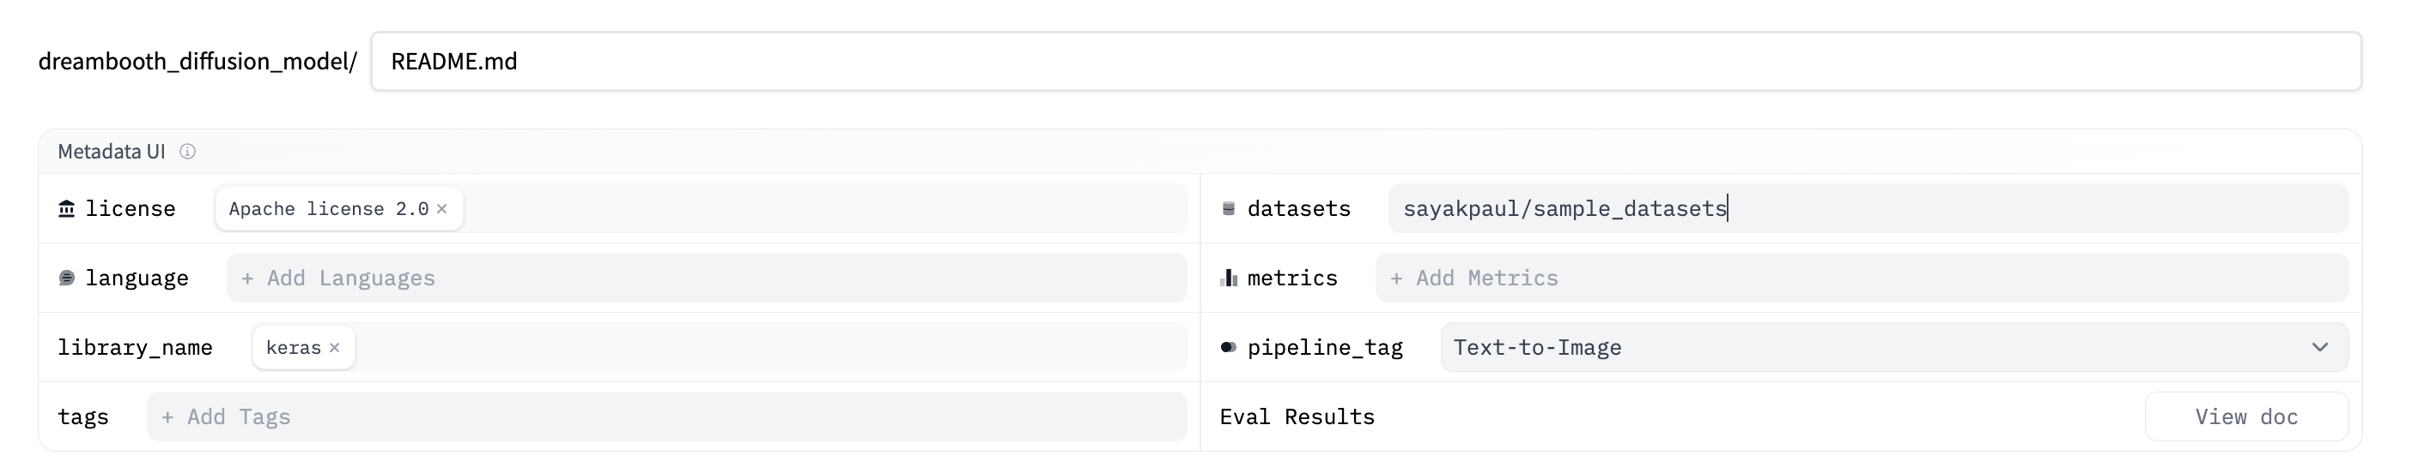The height and width of the screenshot is (473, 2418).
Task: Click the Add Languages field
Action: pyautogui.click(x=706, y=278)
